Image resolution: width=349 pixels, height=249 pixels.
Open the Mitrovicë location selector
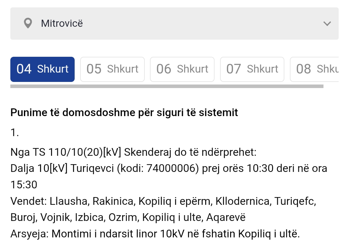(x=174, y=24)
